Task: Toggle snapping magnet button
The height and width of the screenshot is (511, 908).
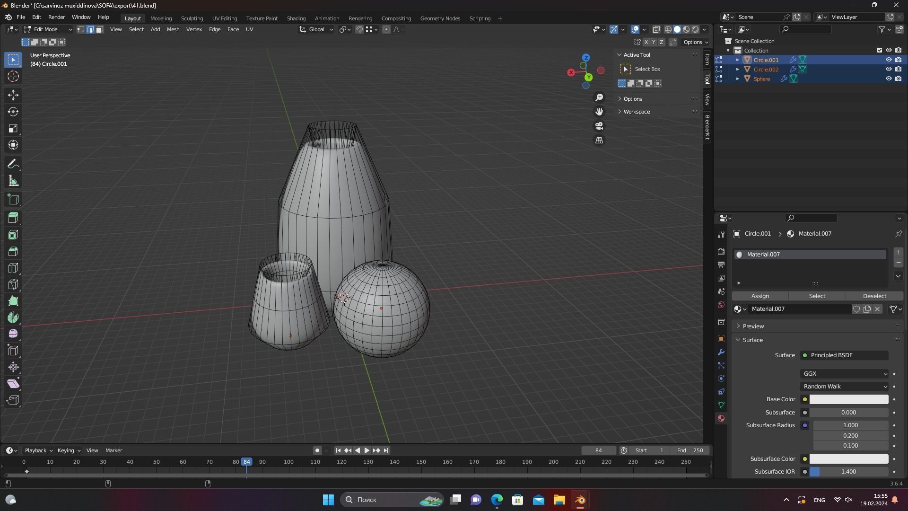Action: point(359,29)
